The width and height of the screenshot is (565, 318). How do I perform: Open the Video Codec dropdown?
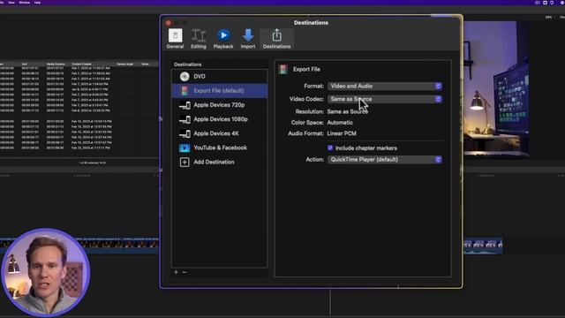pos(385,99)
